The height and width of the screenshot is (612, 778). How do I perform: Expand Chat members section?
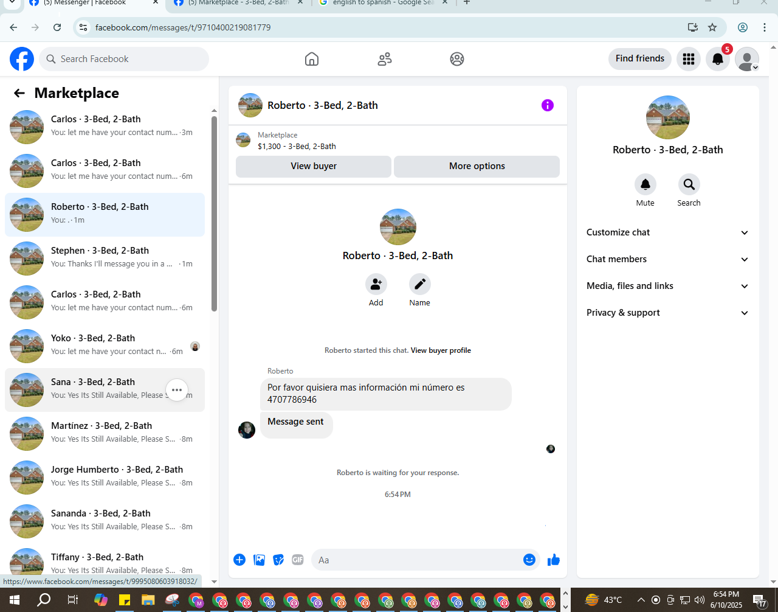point(667,259)
